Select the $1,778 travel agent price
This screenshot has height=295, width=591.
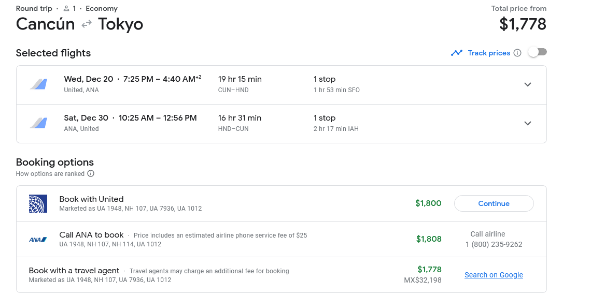point(429,270)
